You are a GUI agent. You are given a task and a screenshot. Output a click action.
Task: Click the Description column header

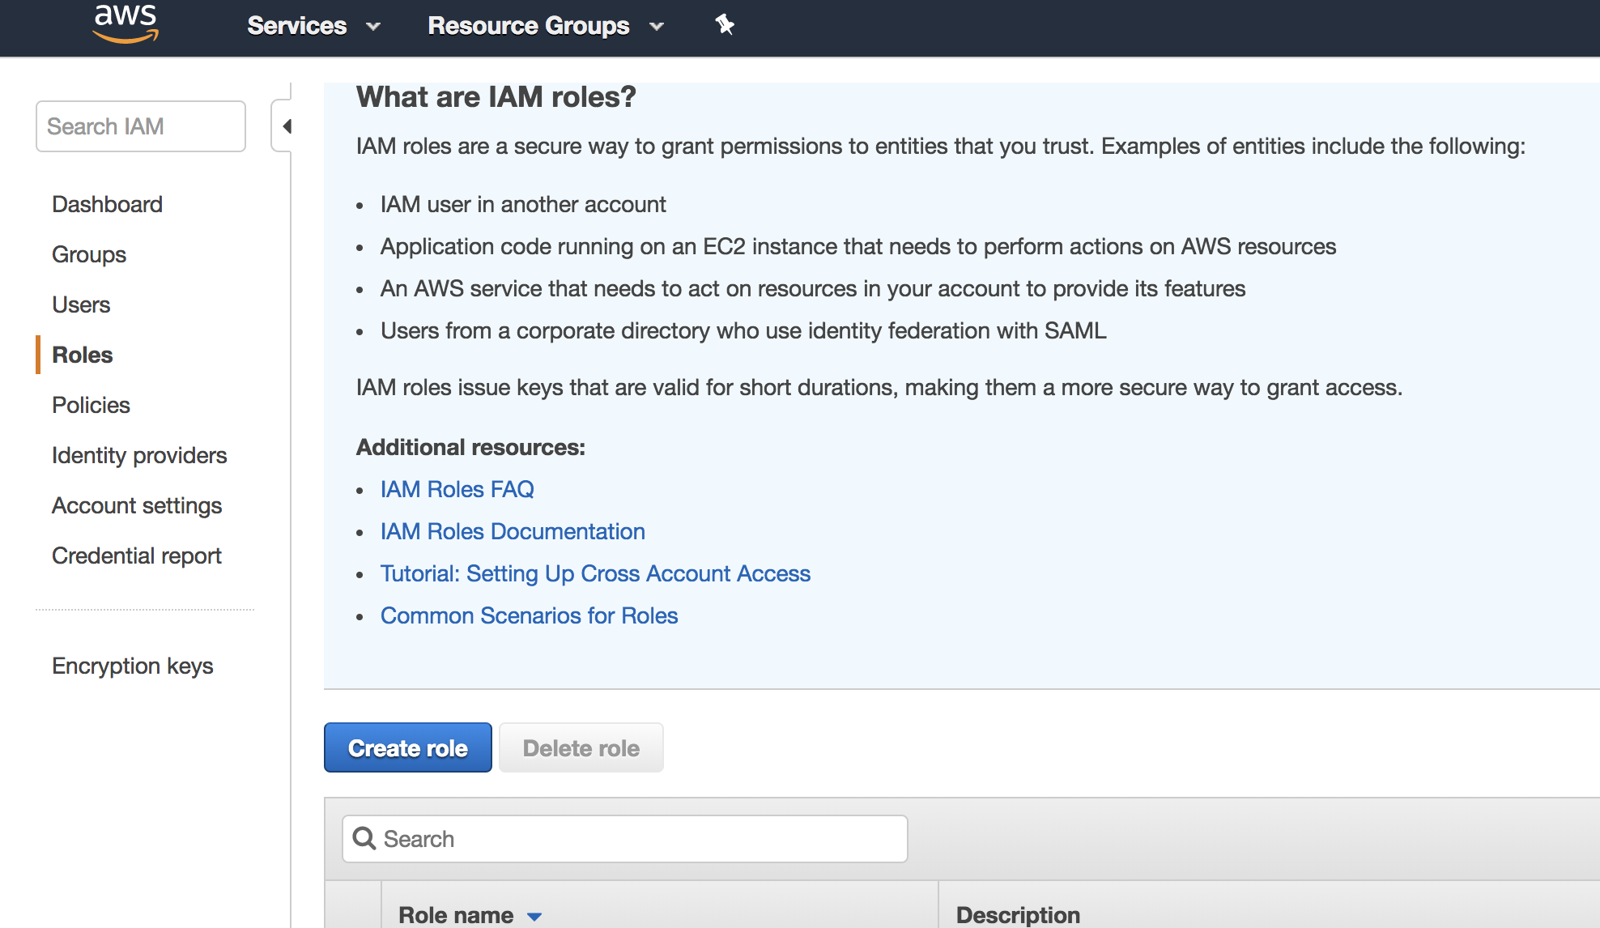(1018, 915)
